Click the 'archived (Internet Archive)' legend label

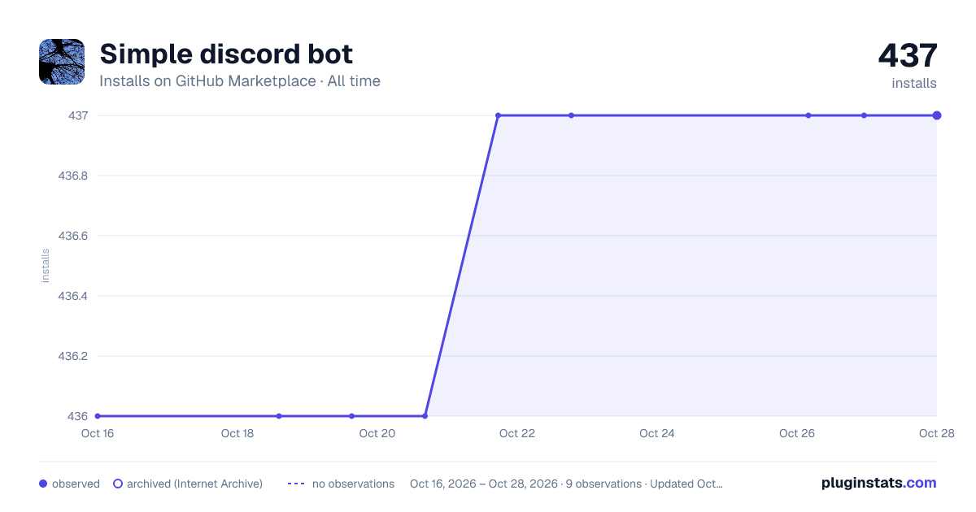pos(194,484)
